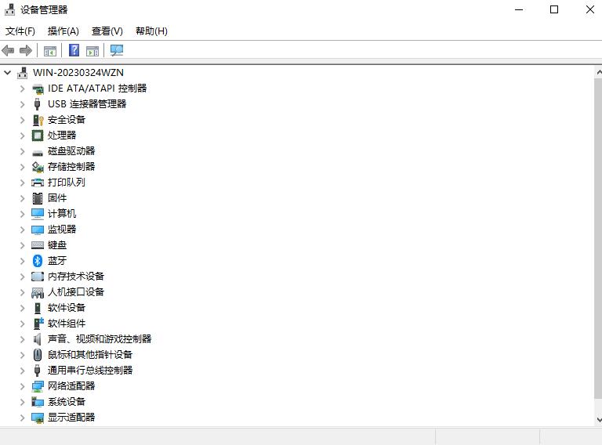Screen dimensions: 602x445
Task: Click the 安全设备 key icon
Action: point(38,120)
